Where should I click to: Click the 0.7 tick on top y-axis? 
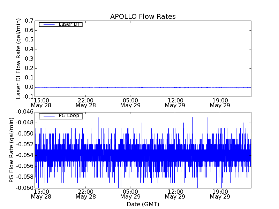(x=28, y=21)
